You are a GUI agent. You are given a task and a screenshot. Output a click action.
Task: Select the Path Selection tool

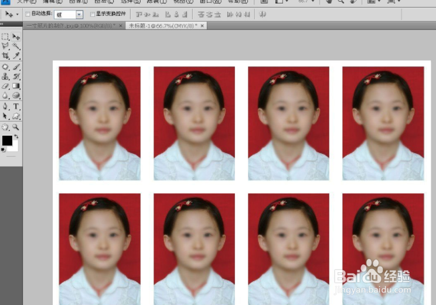(x=5, y=116)
